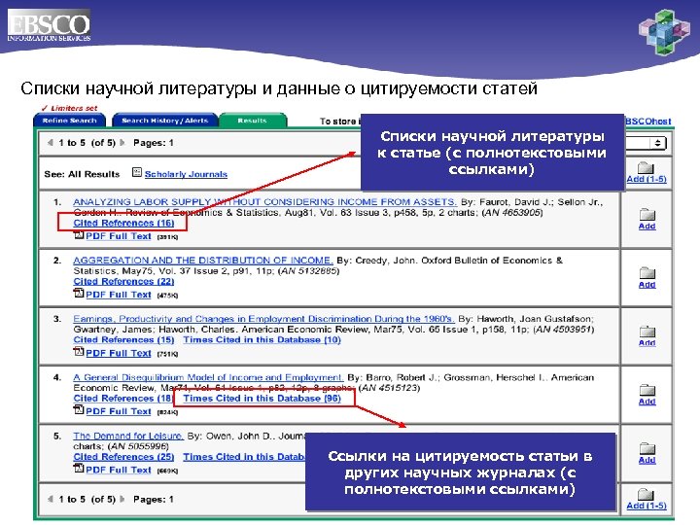
Task: Click Add folder icon for result 4
Action: (647, 390)
